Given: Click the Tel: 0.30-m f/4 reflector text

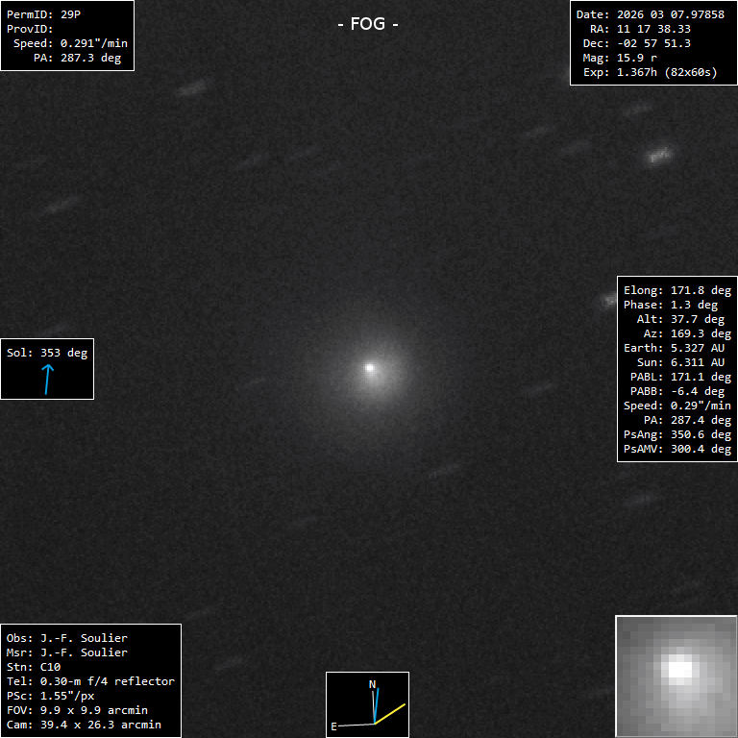Looking at the screenshot, I should click(x=90, y=681).
